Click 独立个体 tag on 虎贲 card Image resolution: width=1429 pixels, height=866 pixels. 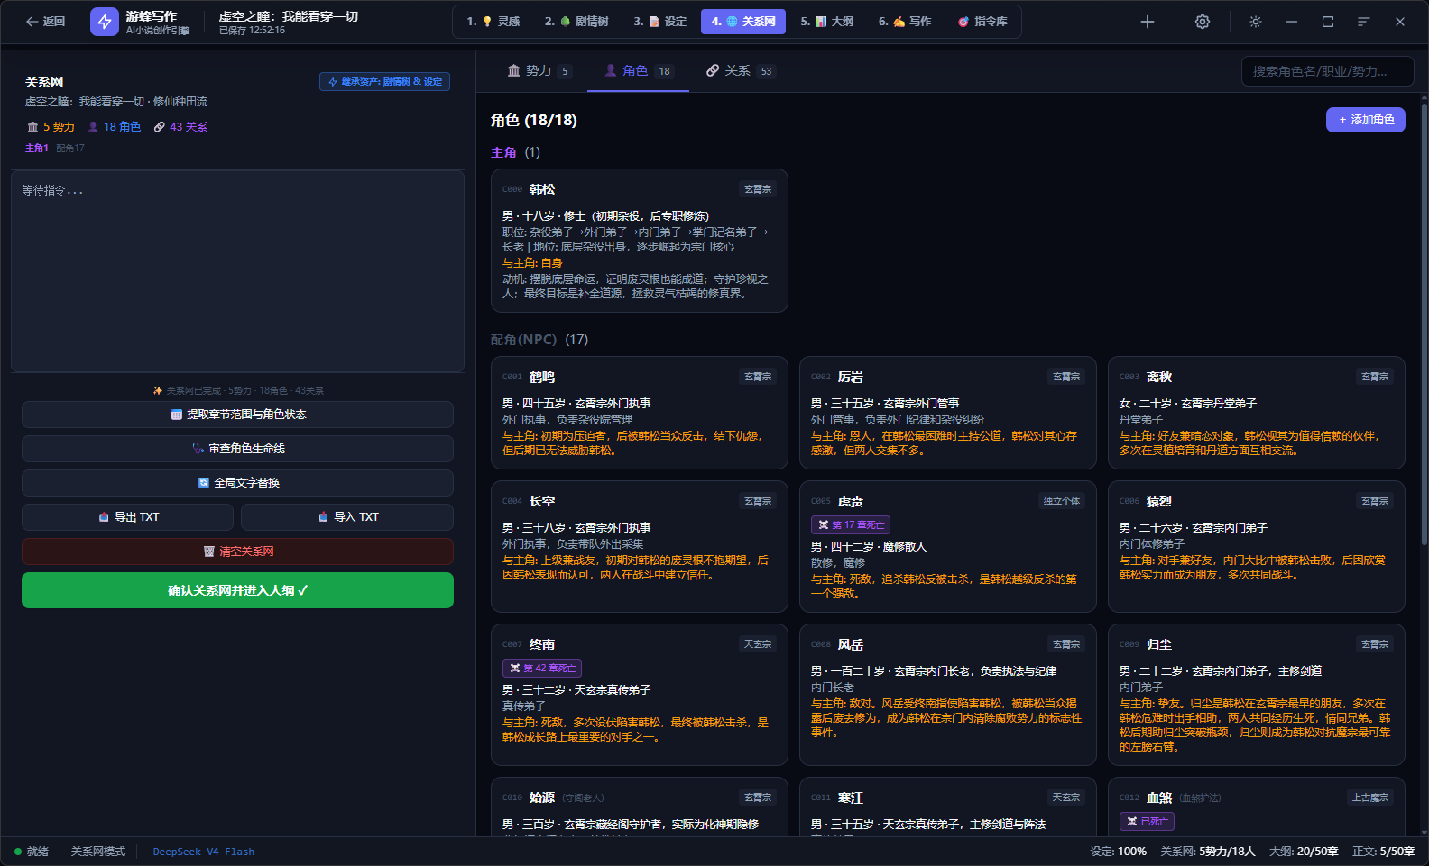pyautogui.click(x=1062, y=501)
